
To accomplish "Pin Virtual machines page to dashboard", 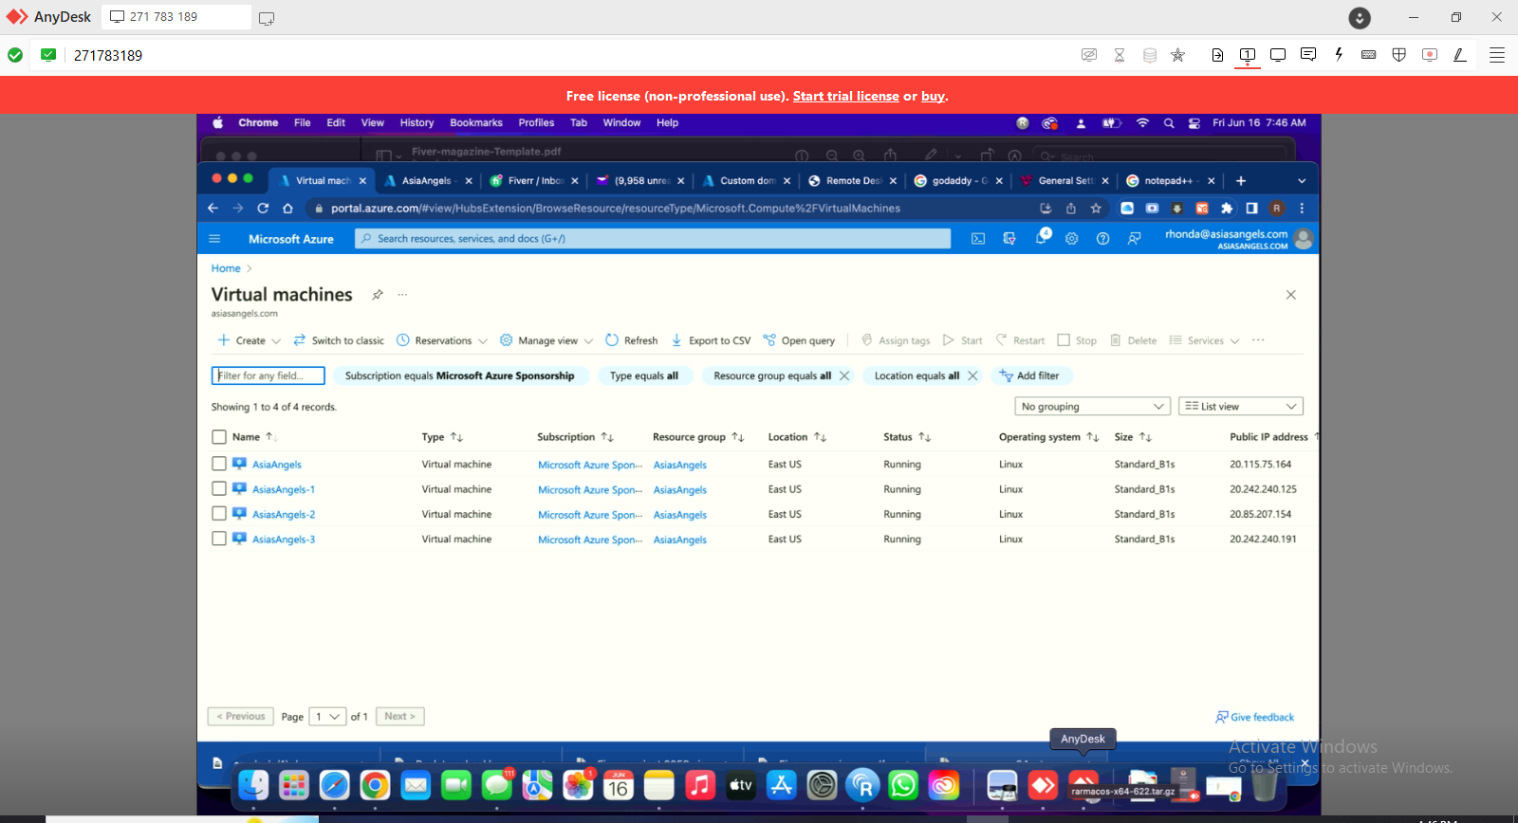I will (378, 295).
